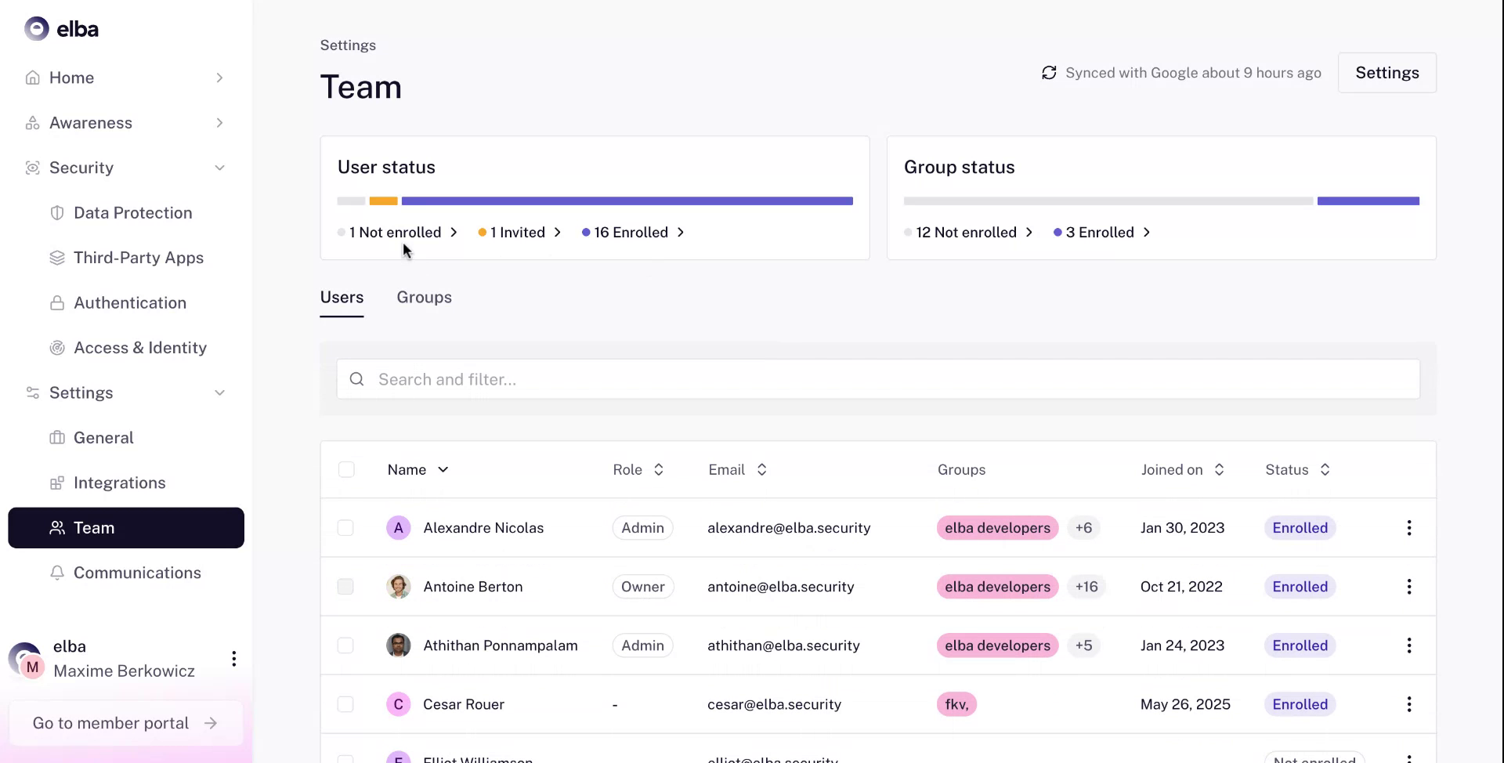Image resolution: width=1504 pixels, height=763 pixels.
Task: Click the Authentication lock icon
Action: pyautogui.click(x=57, y=303)
